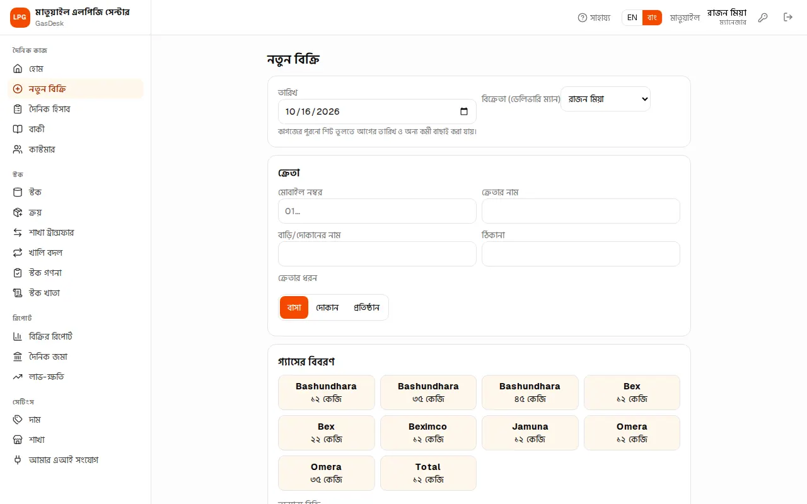Screen dimensions: 807x504
Task: Select প্রতিষ্ঠান buyer type
Action: (x=366, y=307)
